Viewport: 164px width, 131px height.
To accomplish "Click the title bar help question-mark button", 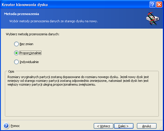I will (x=152, y=5).
